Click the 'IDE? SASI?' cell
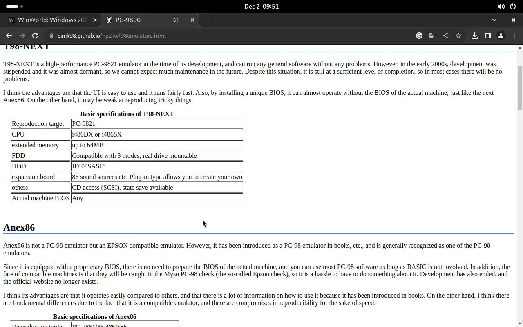The image size is (523, 327). pos(157,166)
